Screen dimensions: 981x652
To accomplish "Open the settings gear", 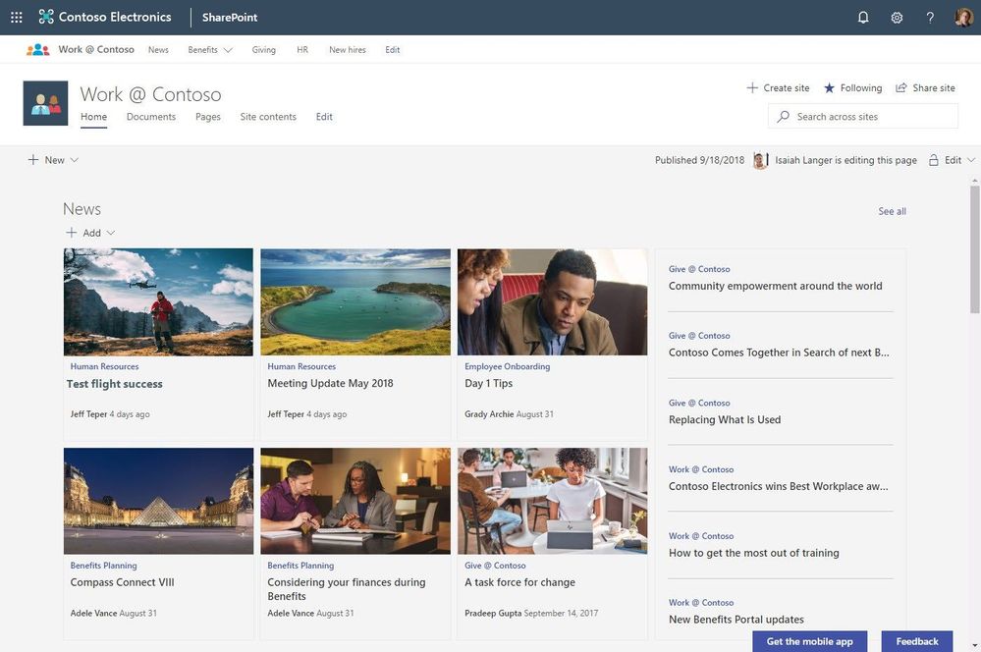I will coord(897,18).
